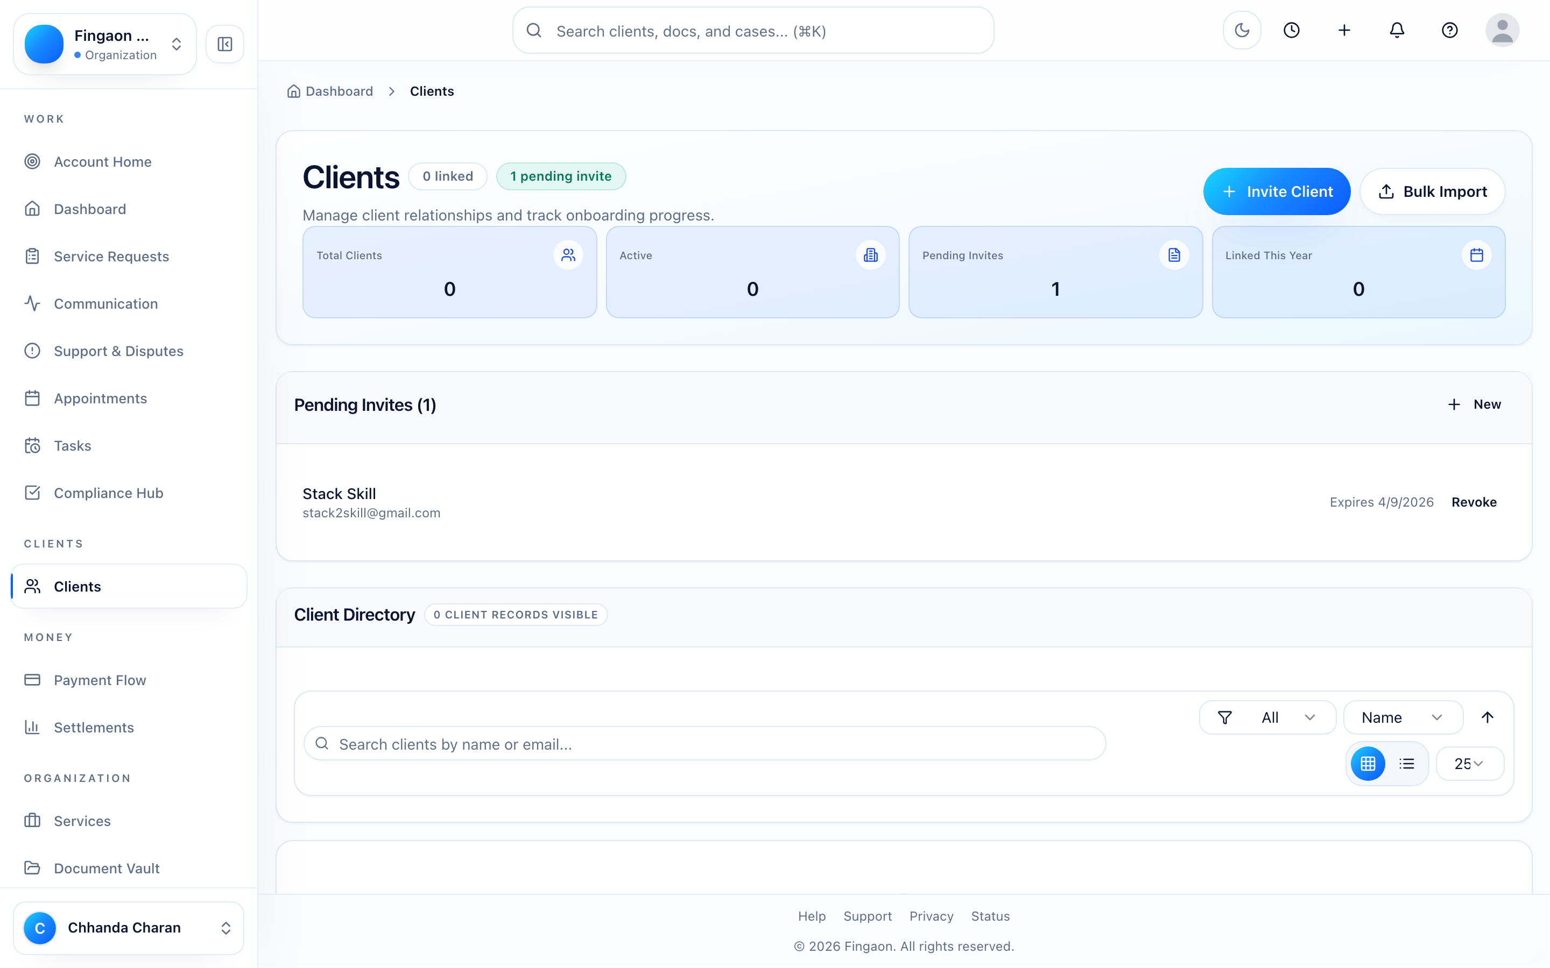Screen dimensions: 1550x968
Task: Click New in Pending Invites
Action: pos(1474,404)
